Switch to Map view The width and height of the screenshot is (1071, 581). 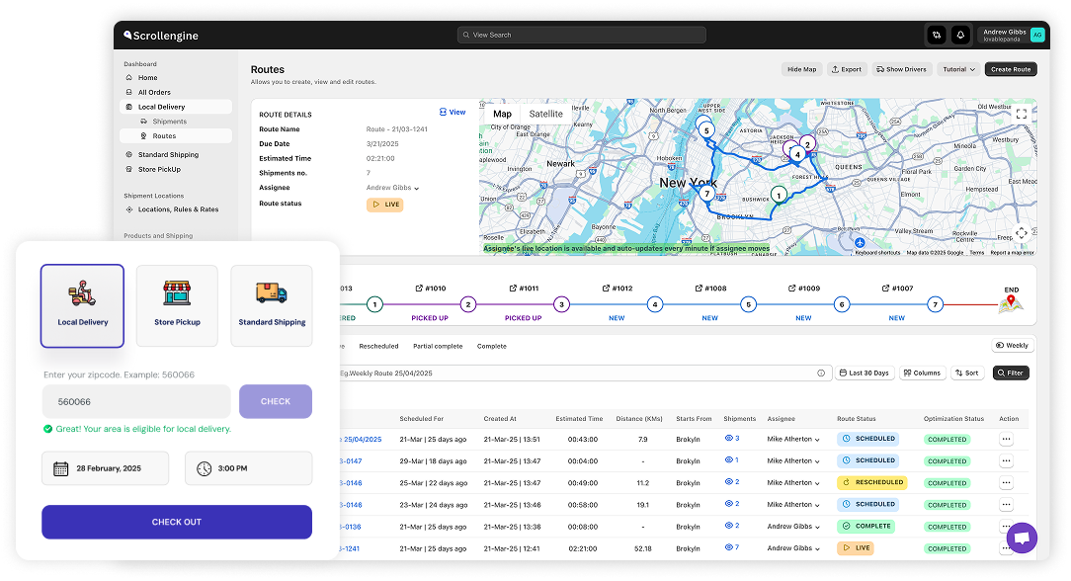[x=502, y=114]
